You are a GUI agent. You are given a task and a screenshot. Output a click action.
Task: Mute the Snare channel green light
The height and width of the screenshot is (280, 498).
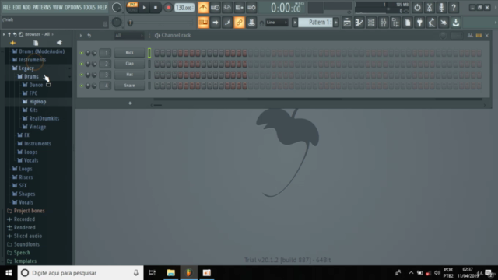tap(82, 86)
